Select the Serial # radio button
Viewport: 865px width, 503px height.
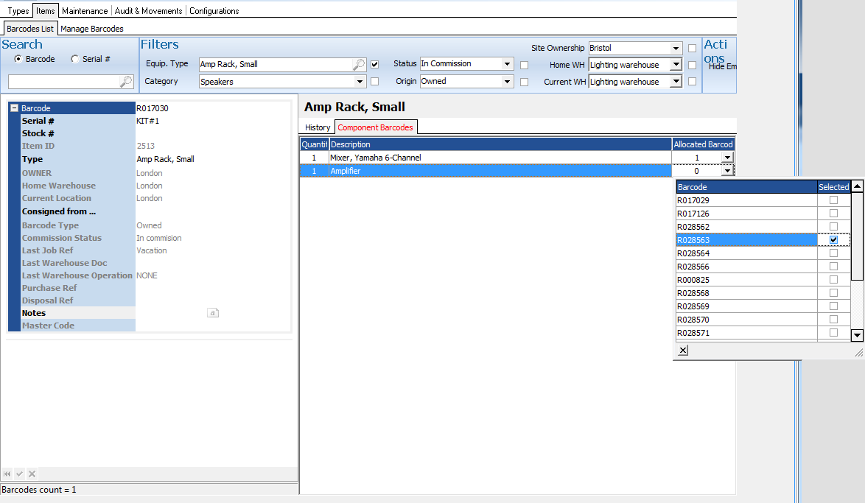[75, 59]
